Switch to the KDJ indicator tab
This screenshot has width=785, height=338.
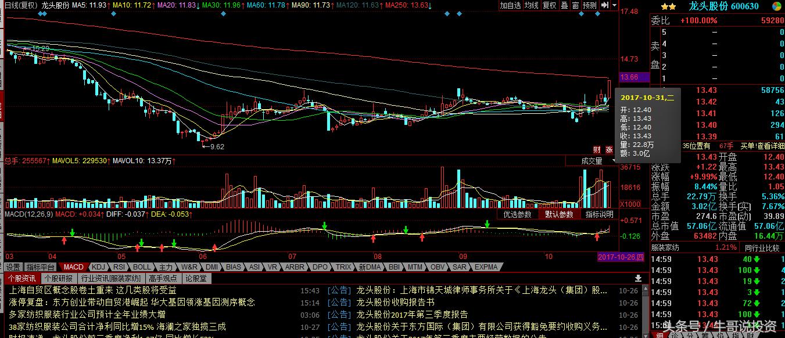coord(98,267)
